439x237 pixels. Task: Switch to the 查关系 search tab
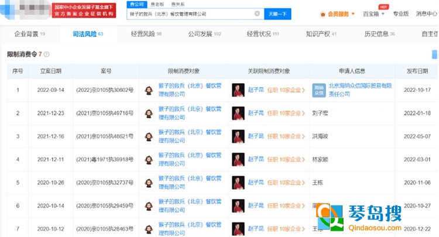pyautogui.click(x=178, y=4)
